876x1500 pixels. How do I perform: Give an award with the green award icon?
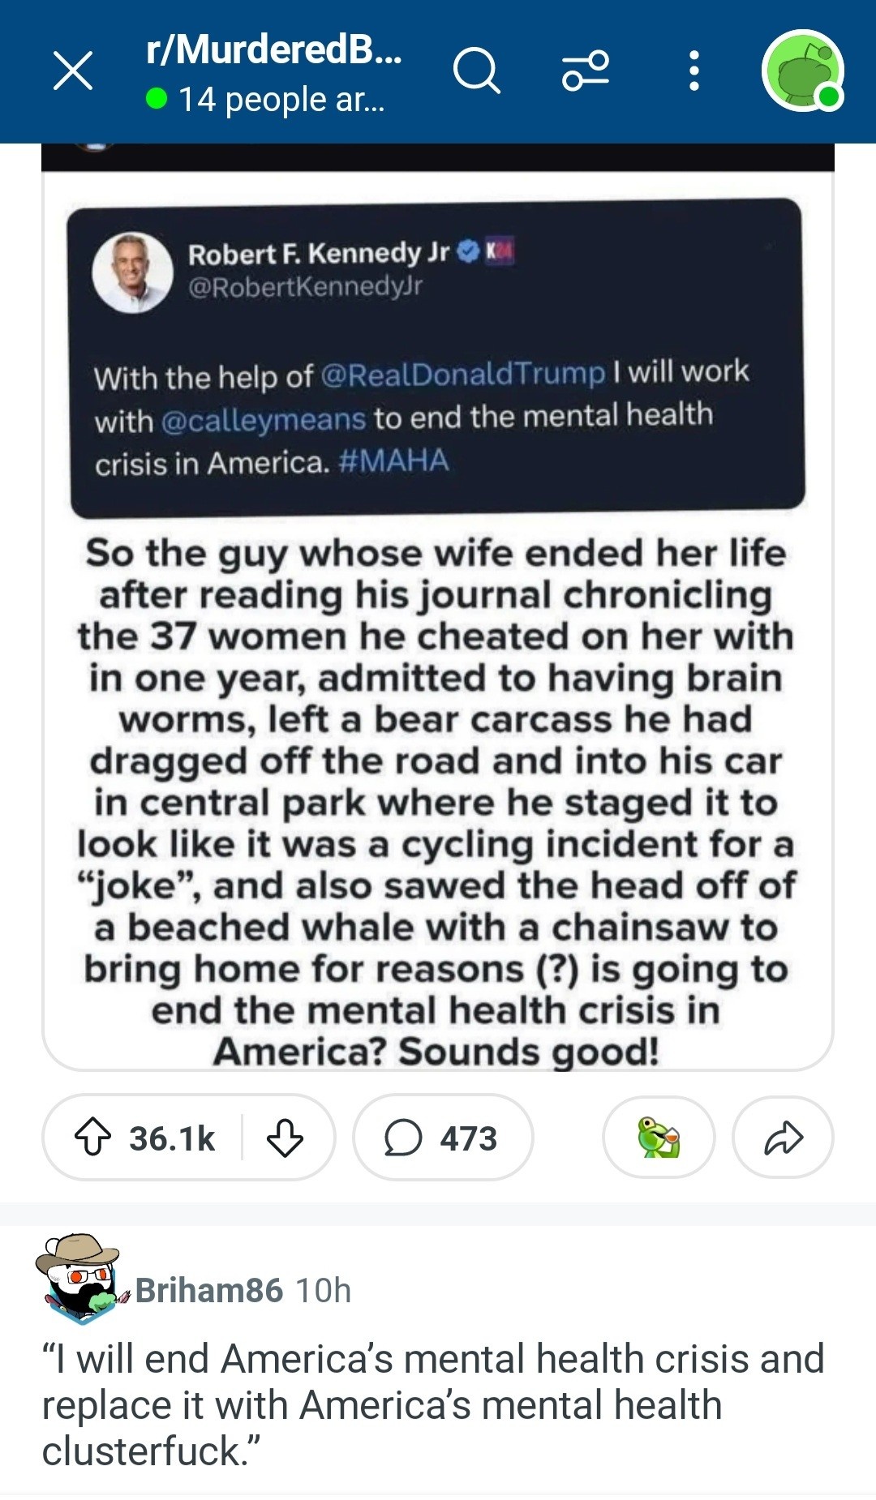(x=659, y=1138)
